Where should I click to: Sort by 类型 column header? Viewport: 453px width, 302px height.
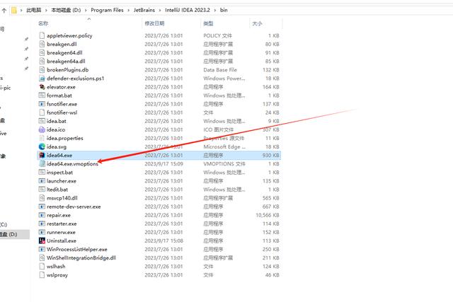tap(208, 23)
